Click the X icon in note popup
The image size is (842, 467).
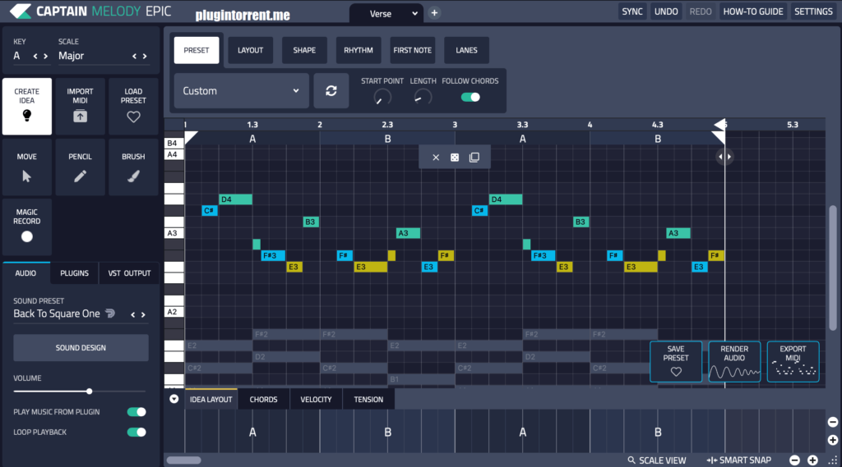pos(436,157)
